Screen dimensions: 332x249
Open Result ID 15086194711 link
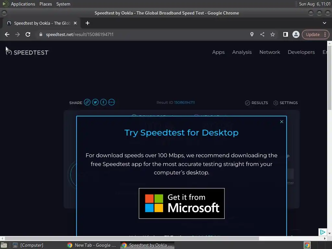click(x=184, y=102)
